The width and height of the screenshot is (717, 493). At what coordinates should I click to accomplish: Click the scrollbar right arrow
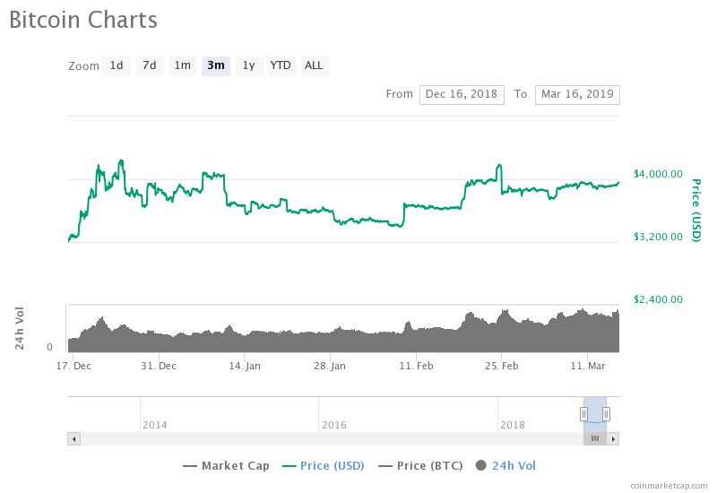coord(613,438)
